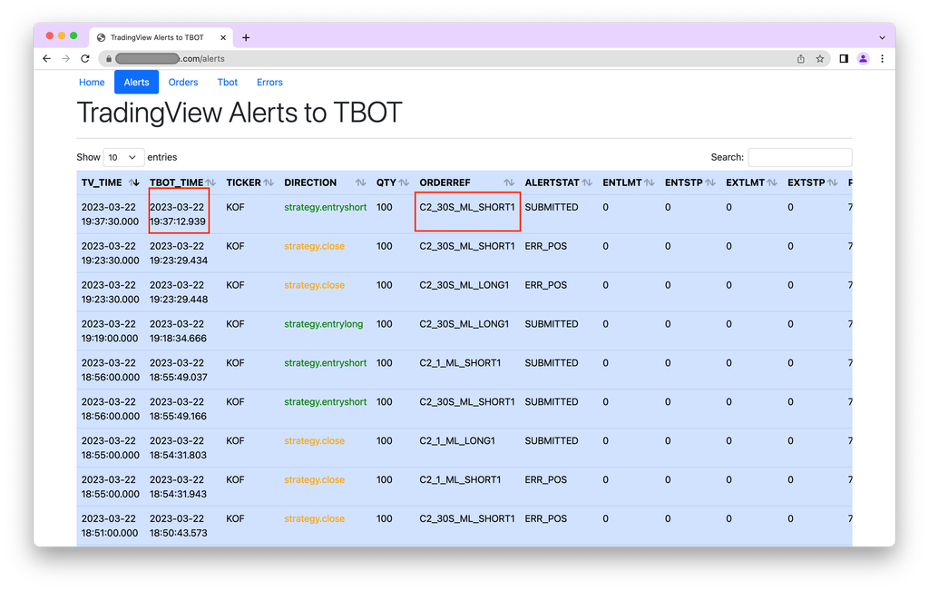Image resolution: width=929 pixels, height=591 pixels.
Task: Switch to the Tbot page
Action: (x=228, y=83)
